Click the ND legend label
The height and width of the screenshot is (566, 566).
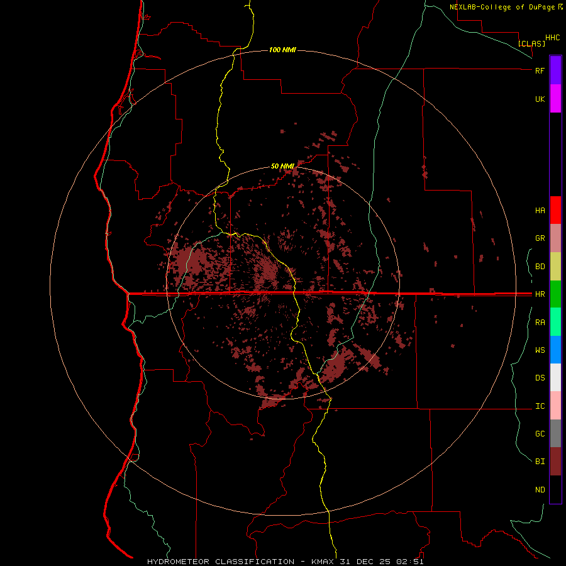(540, 490)
